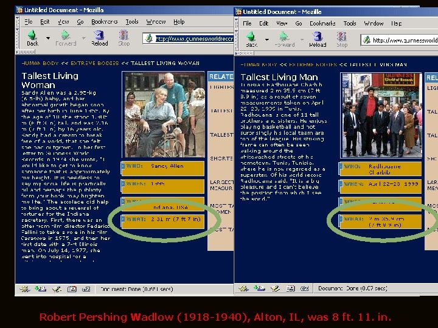Click bookmark page icon in right URL bar
The width and height of the screenshot is (438, 328).
point(366,41)
